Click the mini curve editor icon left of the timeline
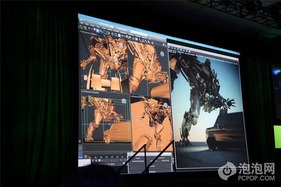The height and width of the screenshot is (187, 281). point(85,156)
